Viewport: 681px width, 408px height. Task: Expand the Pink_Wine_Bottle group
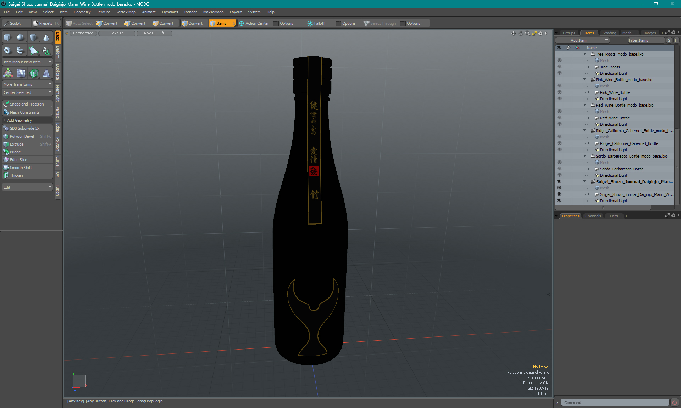coord(589,92)
